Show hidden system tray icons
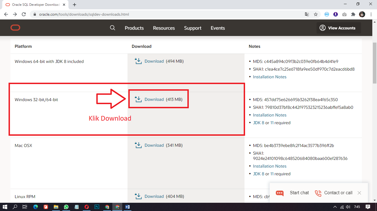 [x=335, y=207]
